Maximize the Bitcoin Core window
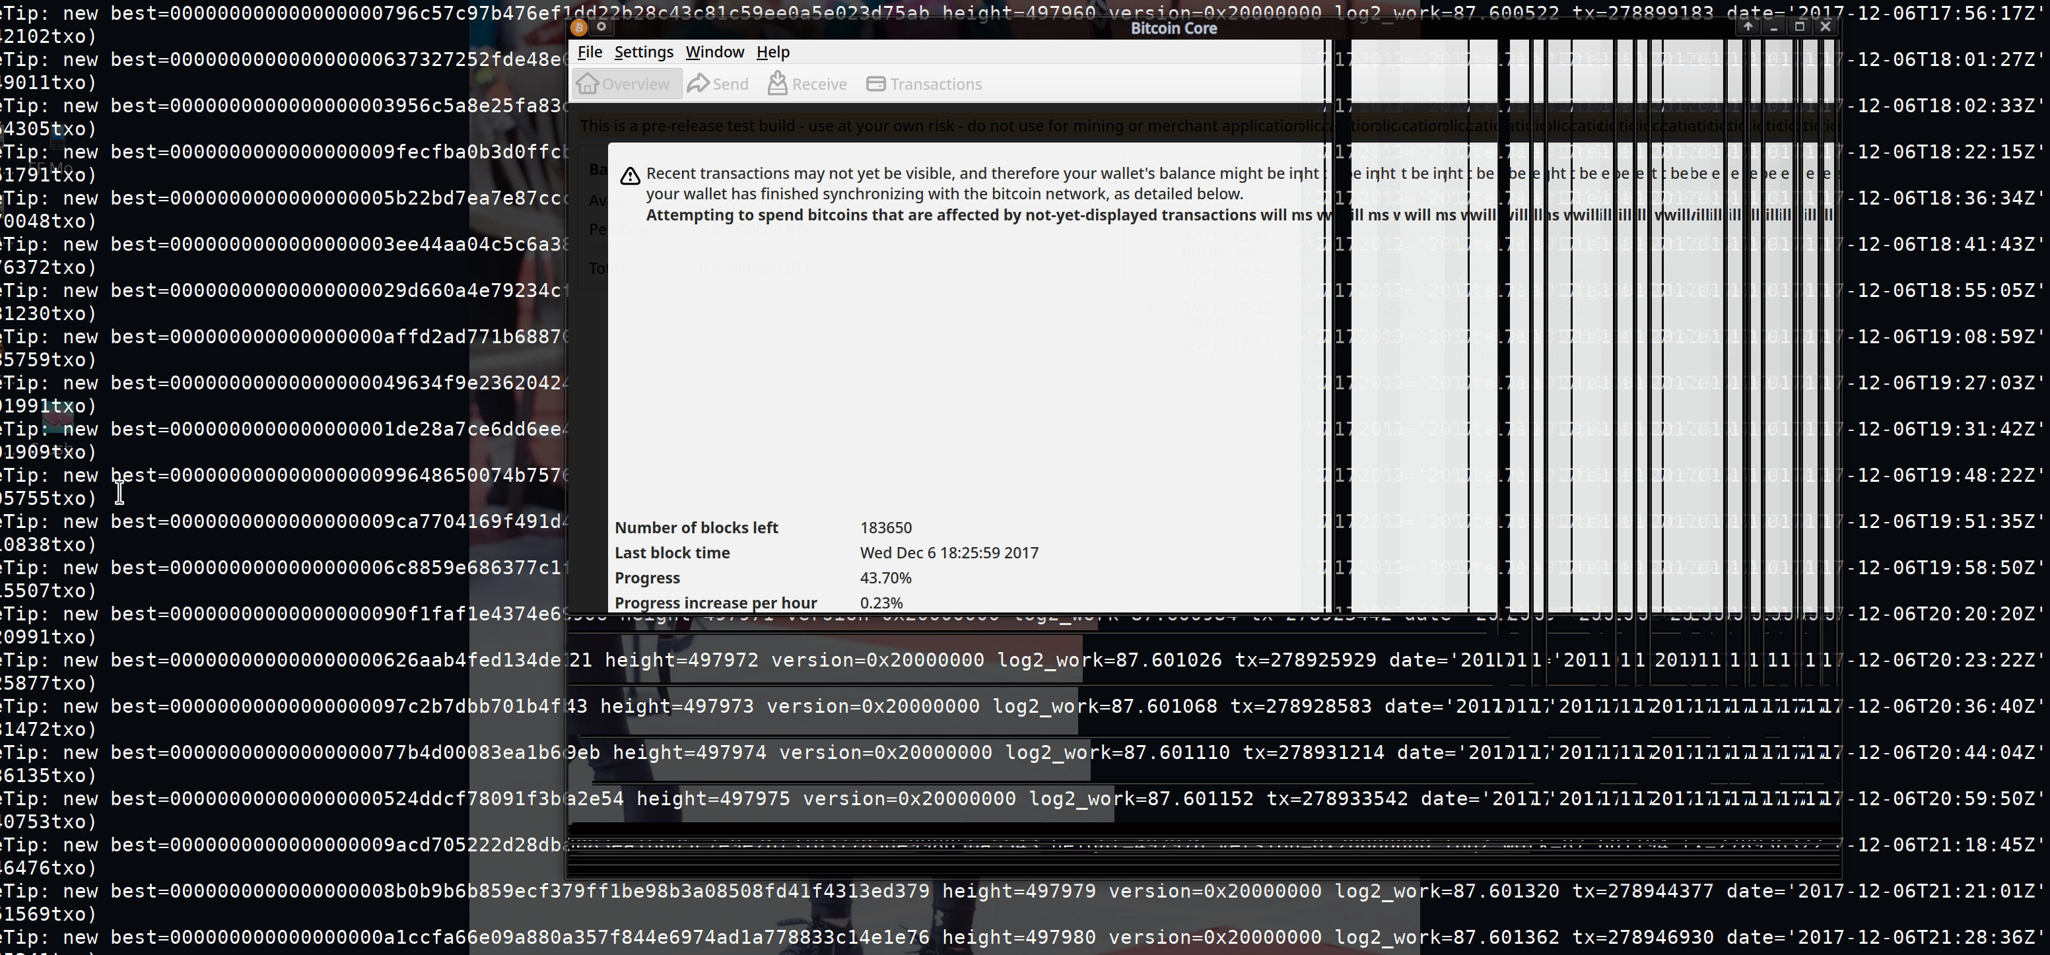The width and height of the screenshot is (2050, 955). (x=1799, y=26)
